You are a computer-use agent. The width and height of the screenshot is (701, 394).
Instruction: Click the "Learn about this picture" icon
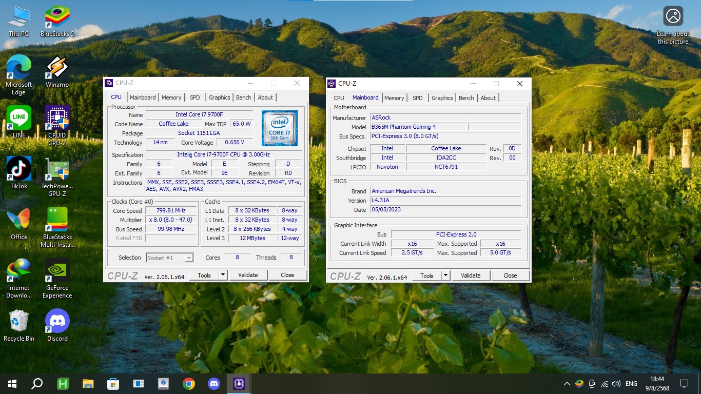[673, 16]
